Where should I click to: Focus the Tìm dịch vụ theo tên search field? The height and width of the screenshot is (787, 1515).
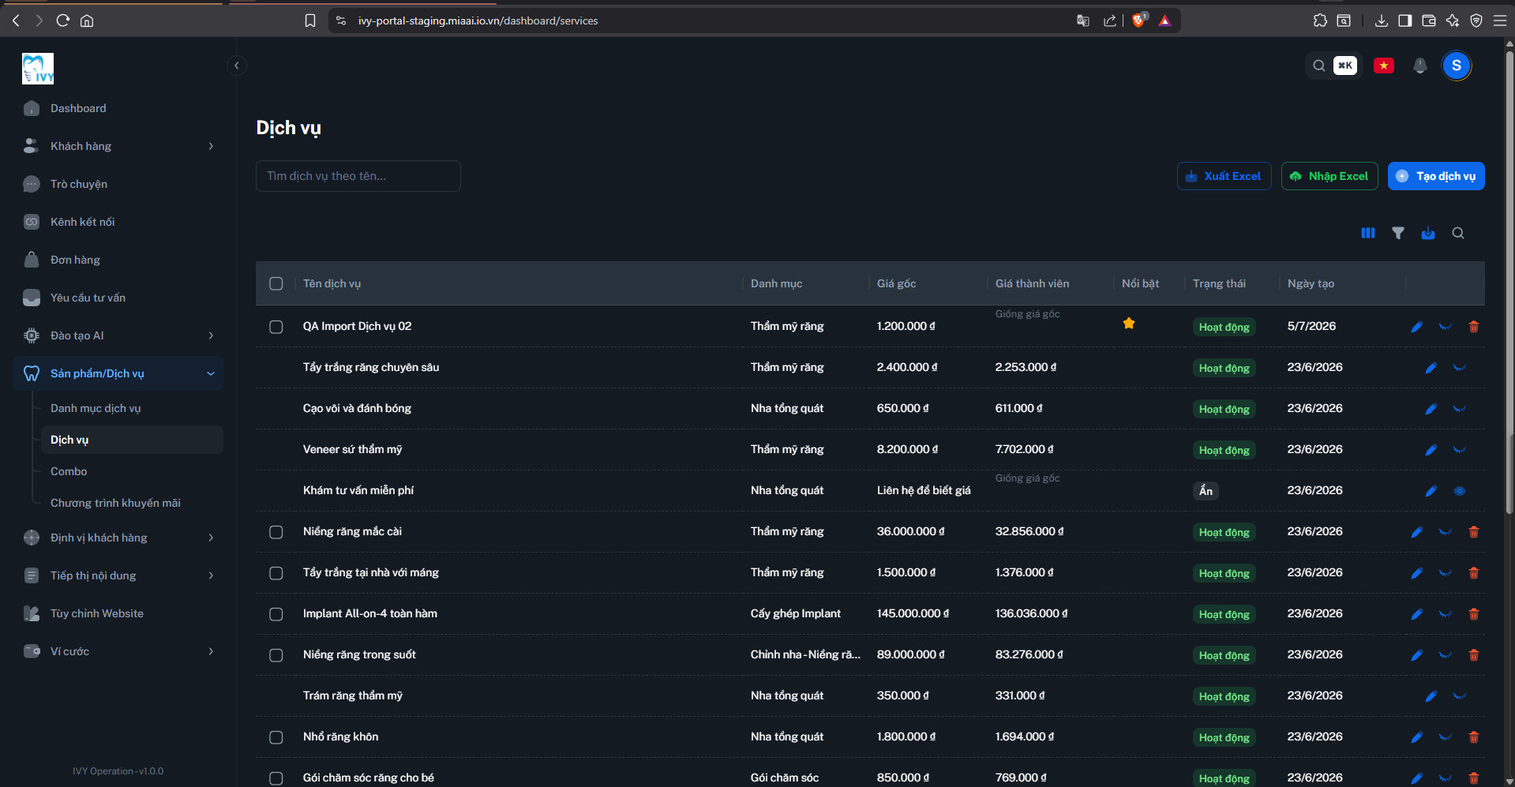[x=358, y=176]
